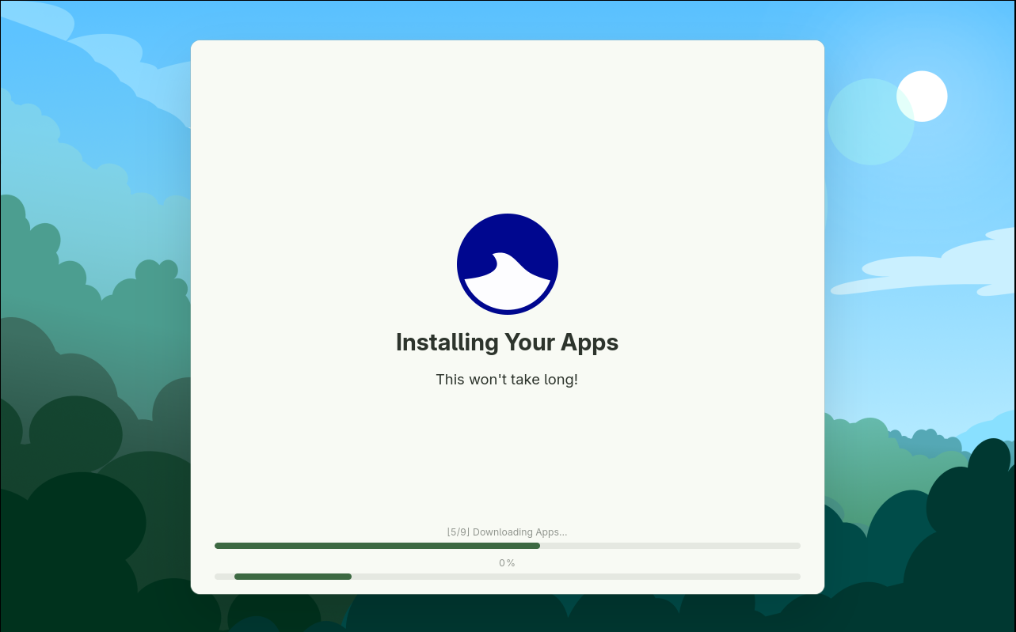Click the sky area above the installer dialog

[507, 20]
